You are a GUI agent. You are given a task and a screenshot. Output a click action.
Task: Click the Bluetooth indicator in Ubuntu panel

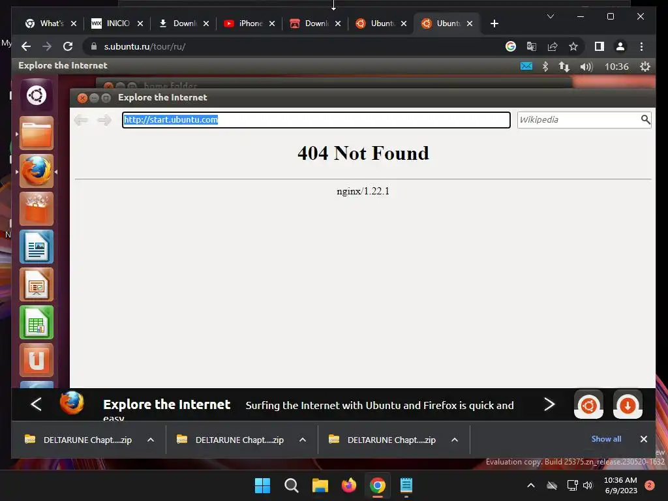coord(545,67)
